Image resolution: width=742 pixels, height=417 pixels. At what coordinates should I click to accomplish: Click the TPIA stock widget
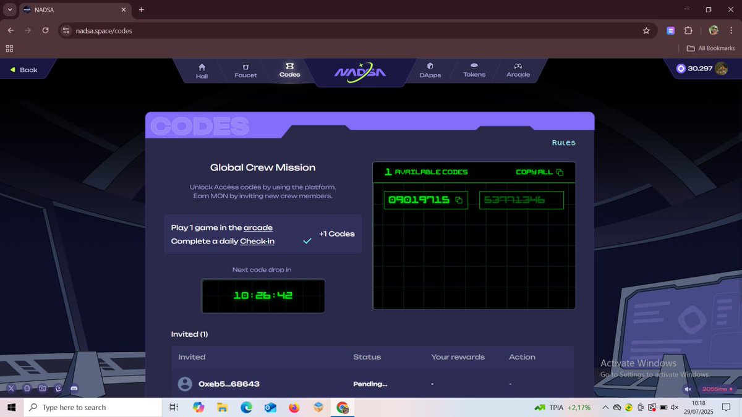pyautogui.click(x=562, y=407)
